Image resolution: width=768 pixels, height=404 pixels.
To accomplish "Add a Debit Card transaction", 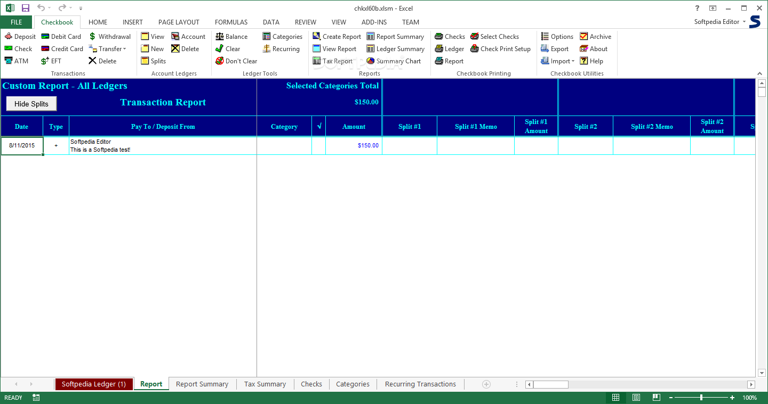I will click(x=61, y=37).
